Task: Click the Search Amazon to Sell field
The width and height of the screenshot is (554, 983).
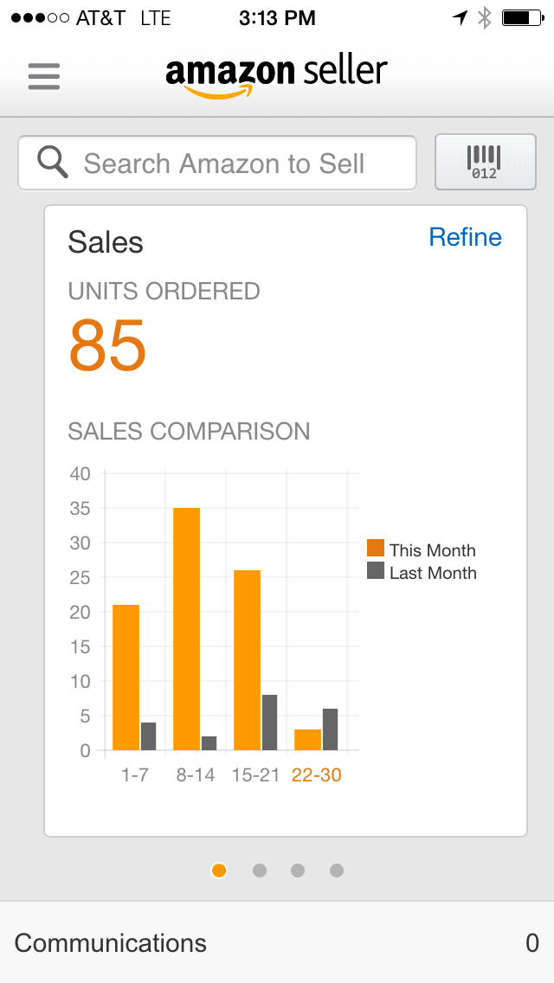Action: [x=217, y=163]
